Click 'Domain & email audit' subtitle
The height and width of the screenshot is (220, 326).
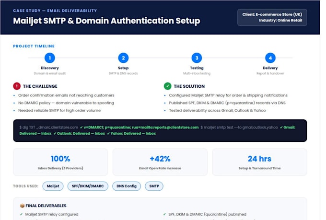point(50,73)
